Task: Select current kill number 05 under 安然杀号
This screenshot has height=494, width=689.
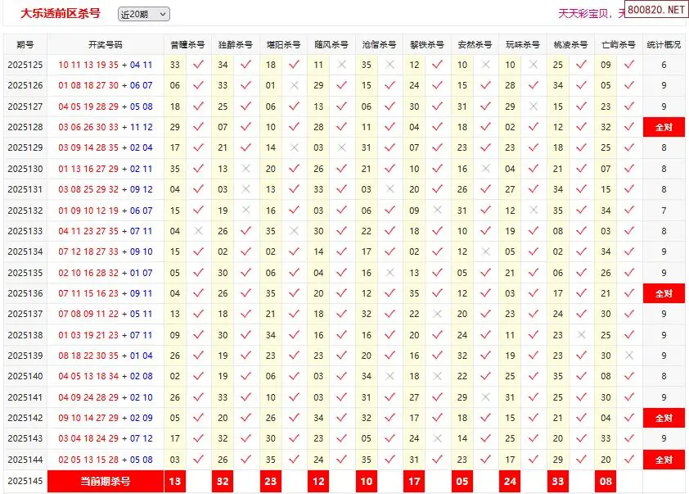Action: 462,481
